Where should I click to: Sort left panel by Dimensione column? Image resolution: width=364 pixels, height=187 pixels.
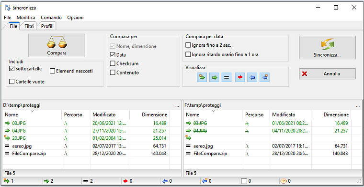150,114
